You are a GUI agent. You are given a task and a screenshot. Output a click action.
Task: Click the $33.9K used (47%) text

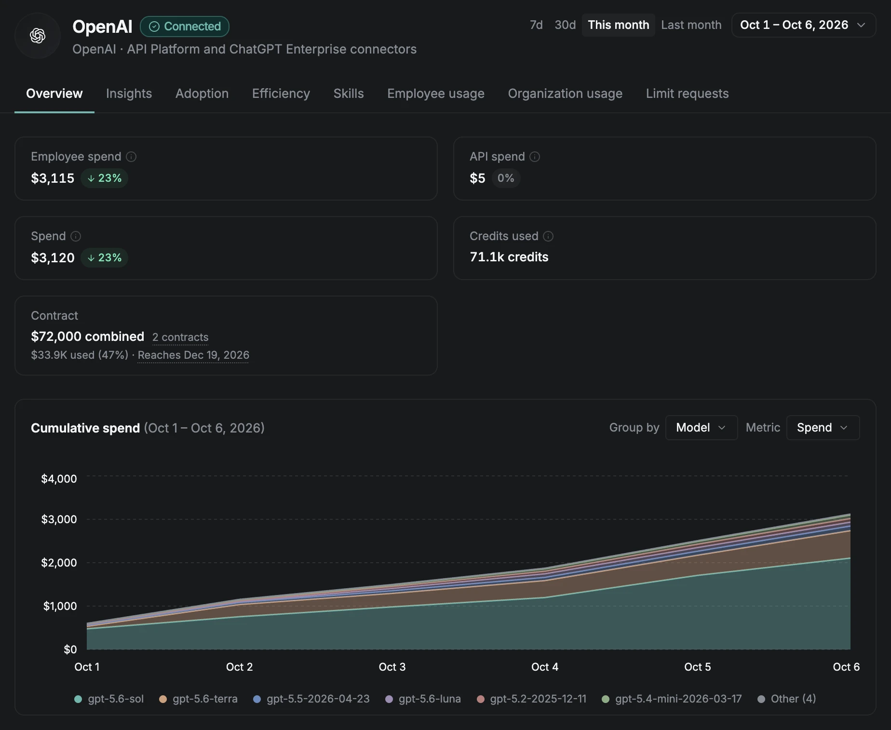coord(80,355)
